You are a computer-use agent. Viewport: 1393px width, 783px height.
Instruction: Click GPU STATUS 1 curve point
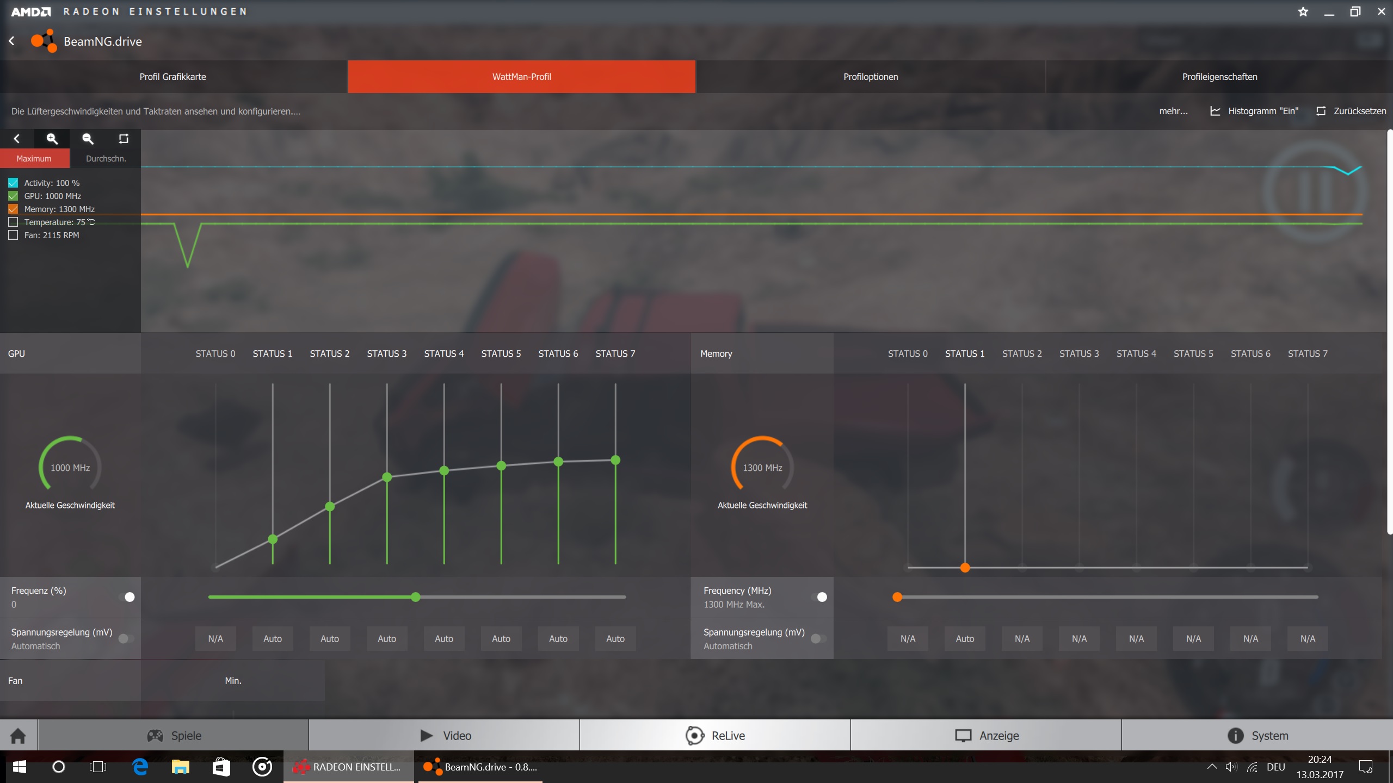[273, 539]
